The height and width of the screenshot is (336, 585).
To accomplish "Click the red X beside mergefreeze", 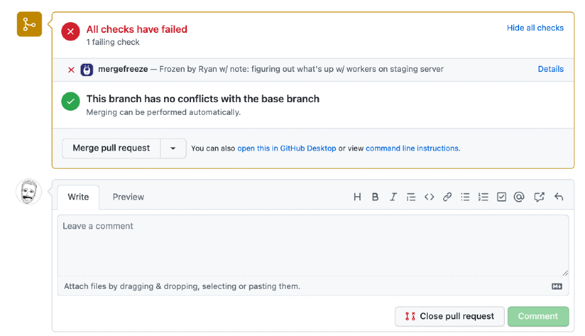I will [71, 70].
